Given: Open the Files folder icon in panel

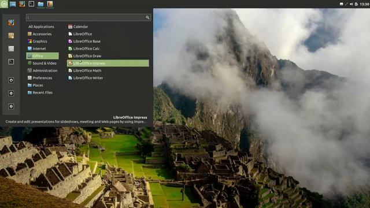Looking at the screenshot, I should point(40,4).
